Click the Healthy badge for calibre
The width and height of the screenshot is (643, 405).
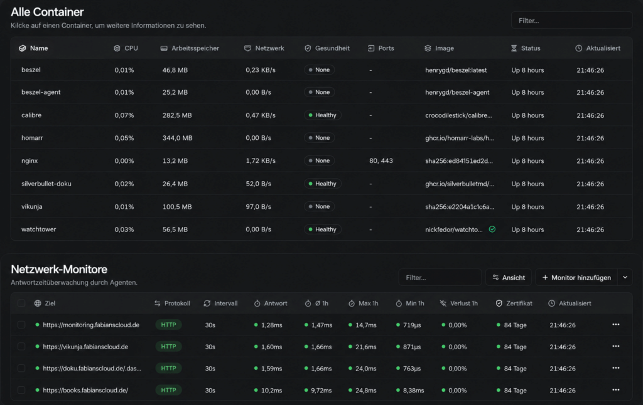coord(323,115)
